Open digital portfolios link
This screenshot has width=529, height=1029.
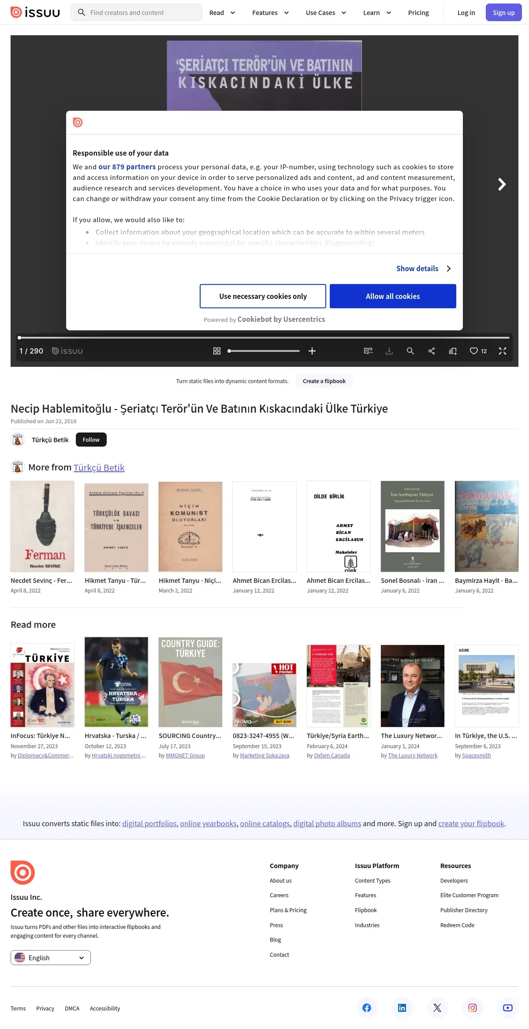[149, 824]
